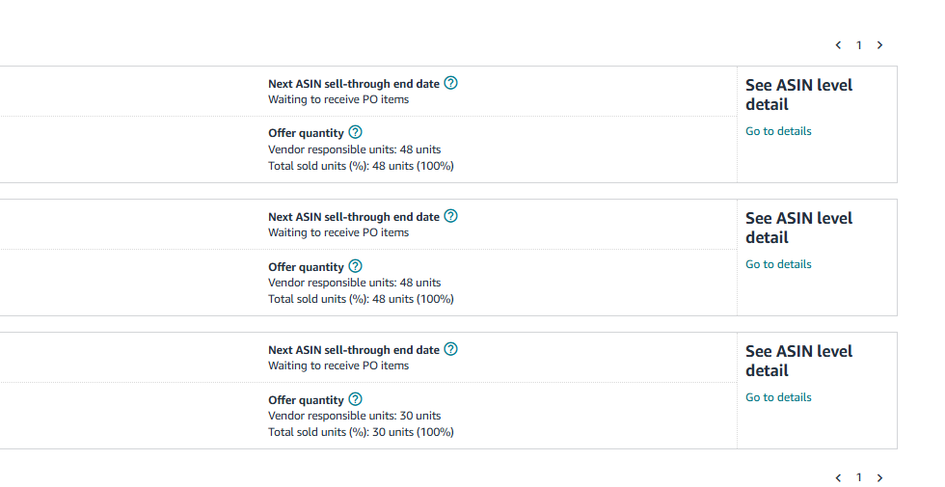
Task: Open Offer quantity help in the 30-units card
Action: click(355, 399)
